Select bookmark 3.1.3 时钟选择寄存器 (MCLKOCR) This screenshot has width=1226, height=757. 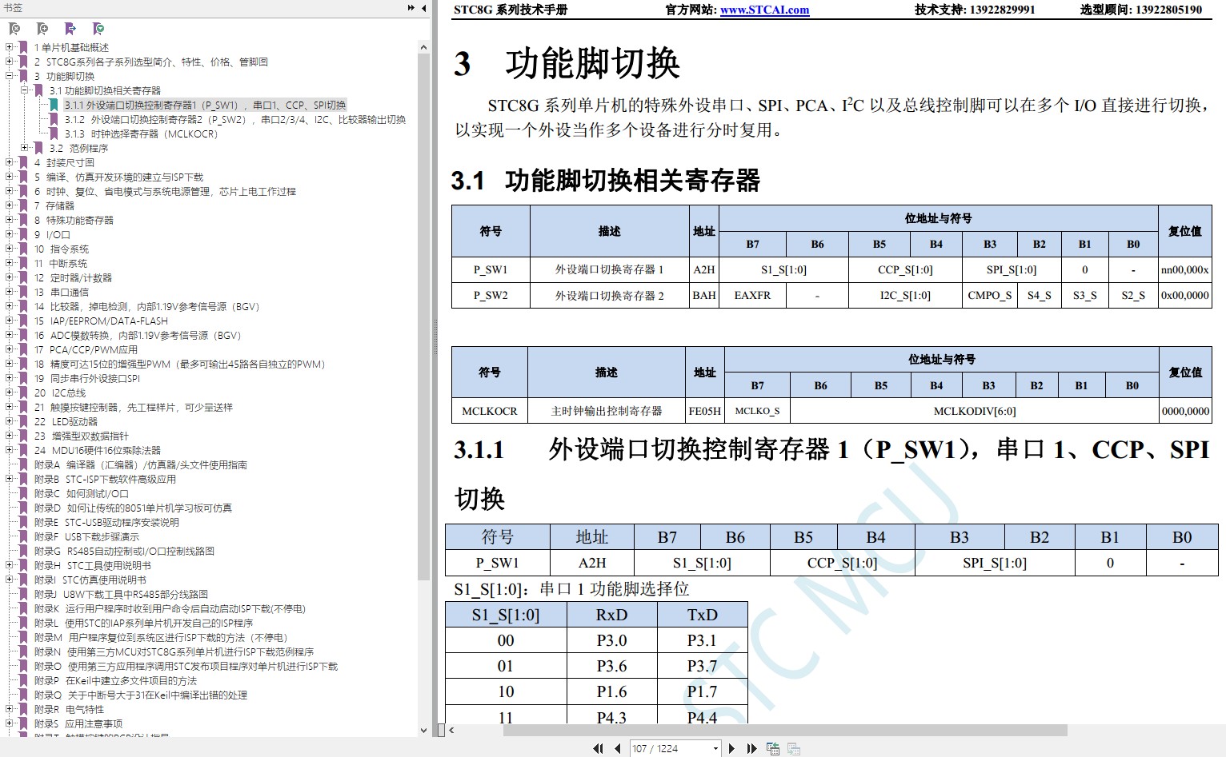coord(141,133)
